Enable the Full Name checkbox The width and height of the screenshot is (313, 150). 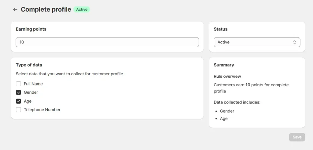[19, 84]
